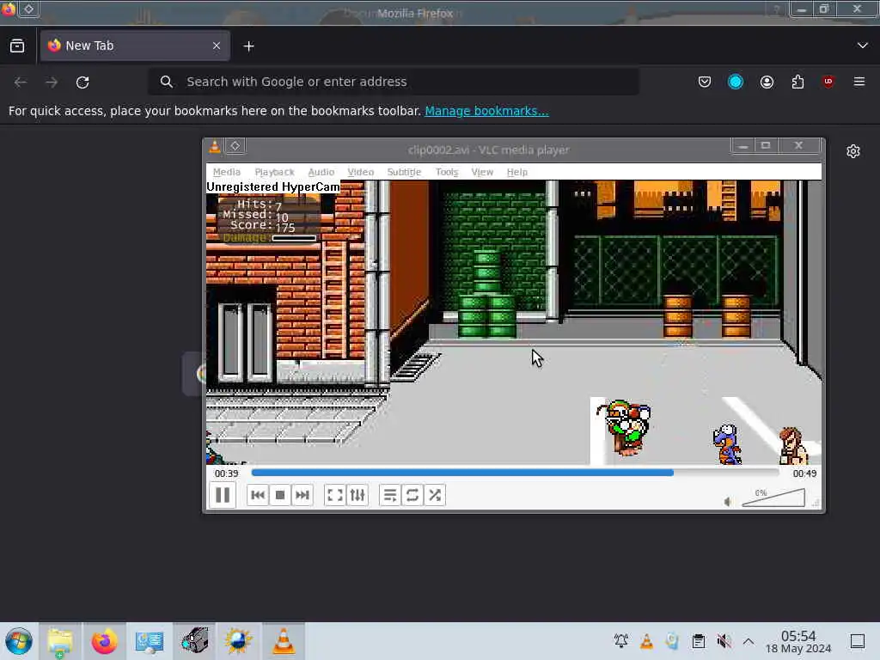Open New Tab personalize gear icon
The image size is (880, 660).
853,151
